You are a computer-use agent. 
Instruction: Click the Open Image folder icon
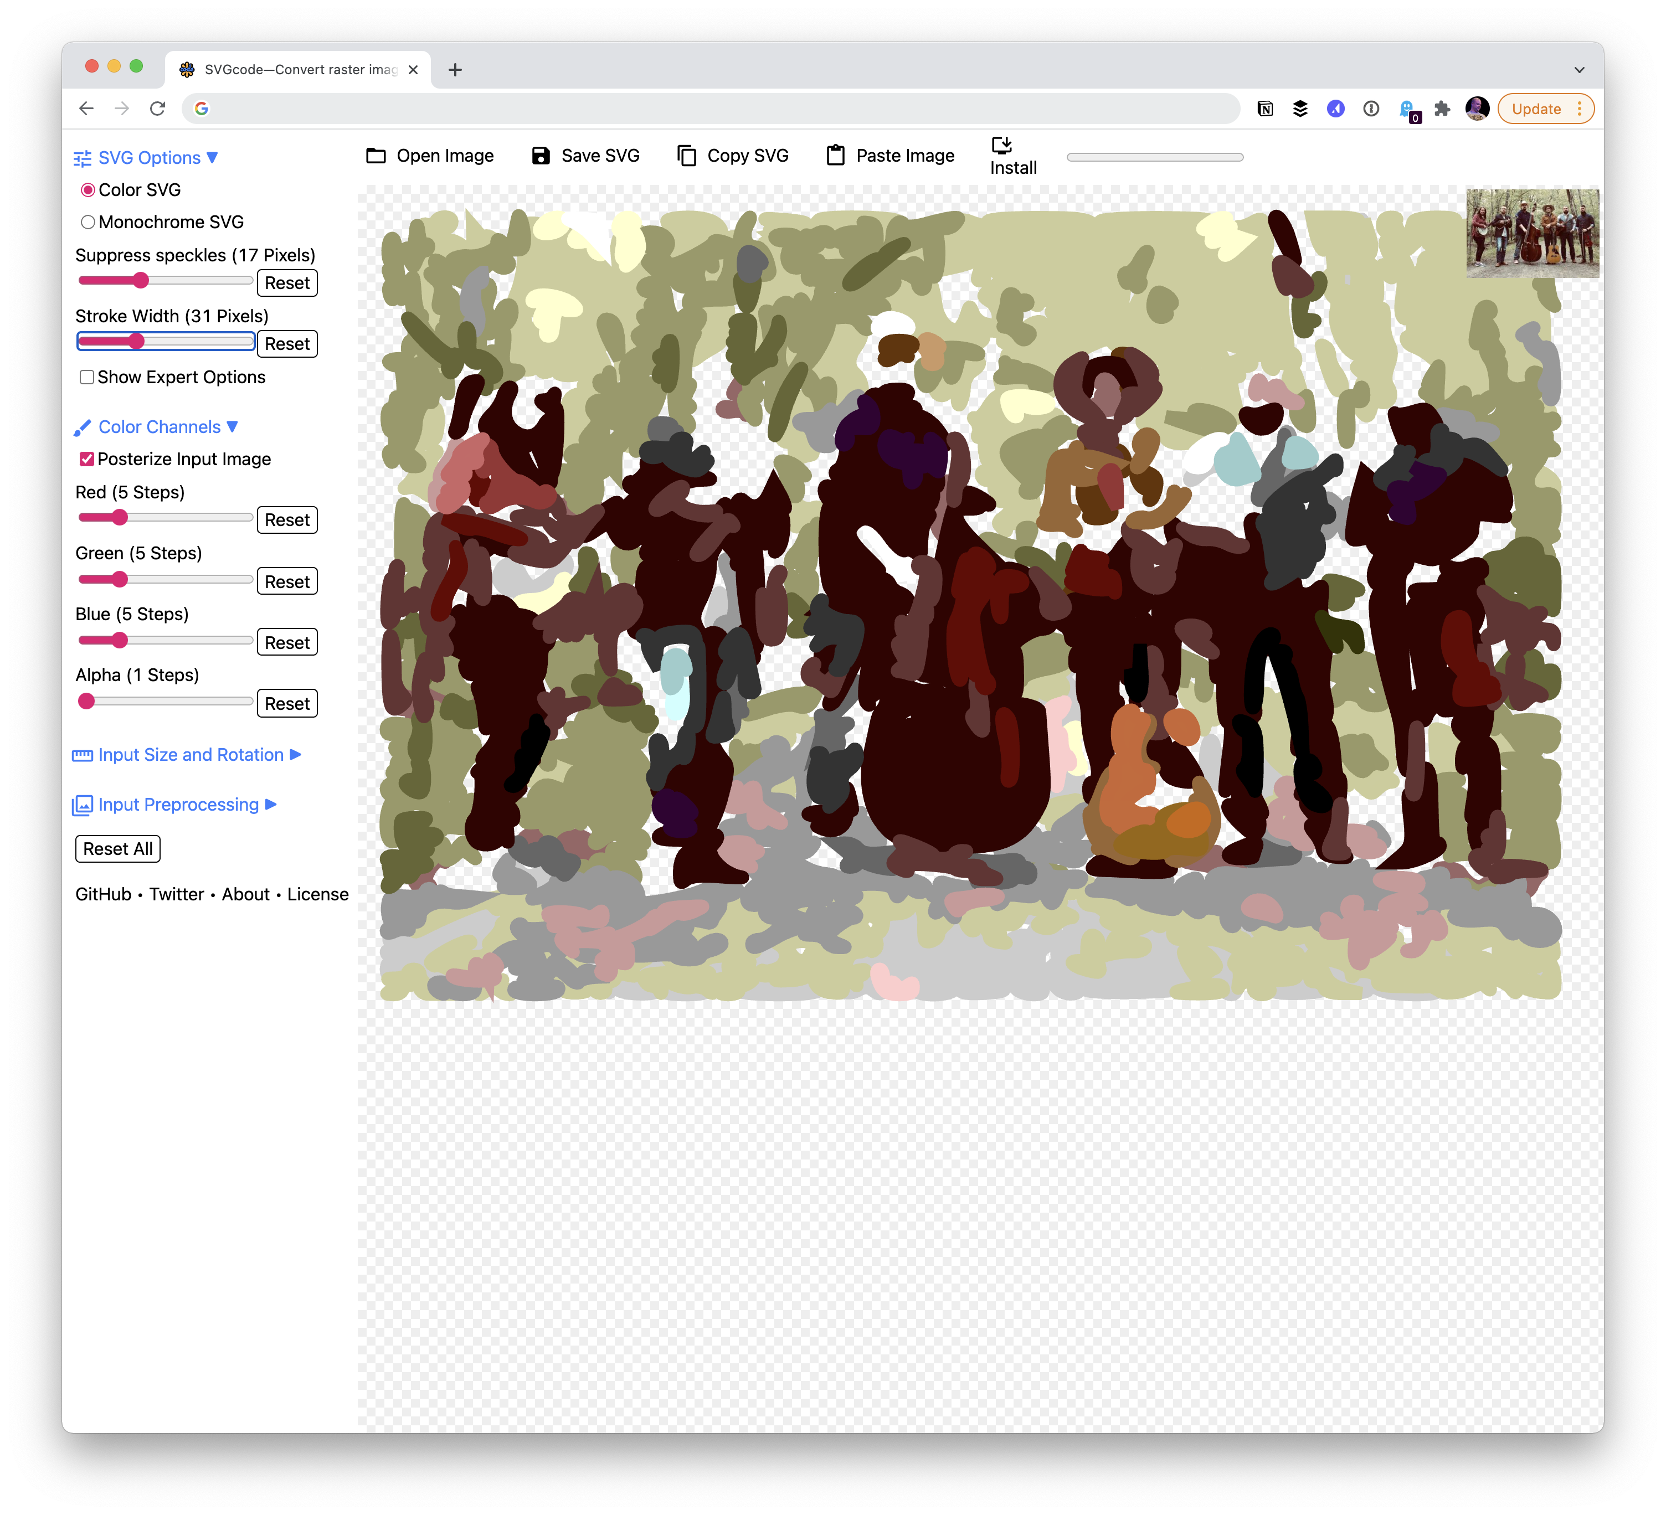(376, 155)
